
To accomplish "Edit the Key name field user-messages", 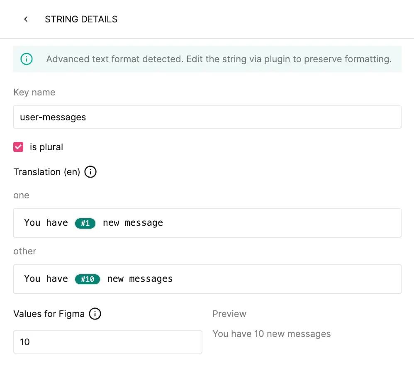I will (207, 117).
